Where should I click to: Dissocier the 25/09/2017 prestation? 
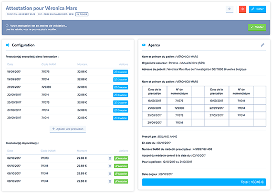point(121,103)
